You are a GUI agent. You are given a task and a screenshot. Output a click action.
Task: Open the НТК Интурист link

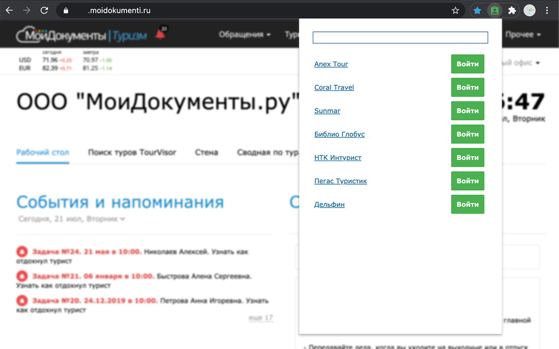pyautogui.click(x=338, y=157)
